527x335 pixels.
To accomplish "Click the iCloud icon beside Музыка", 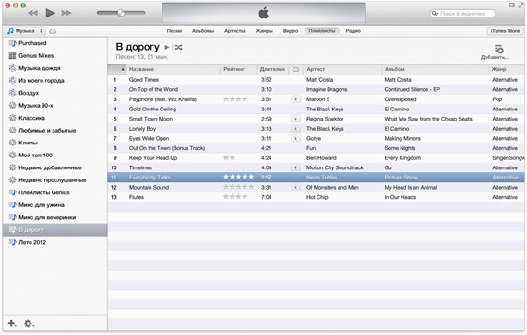I will coord(53,31).
